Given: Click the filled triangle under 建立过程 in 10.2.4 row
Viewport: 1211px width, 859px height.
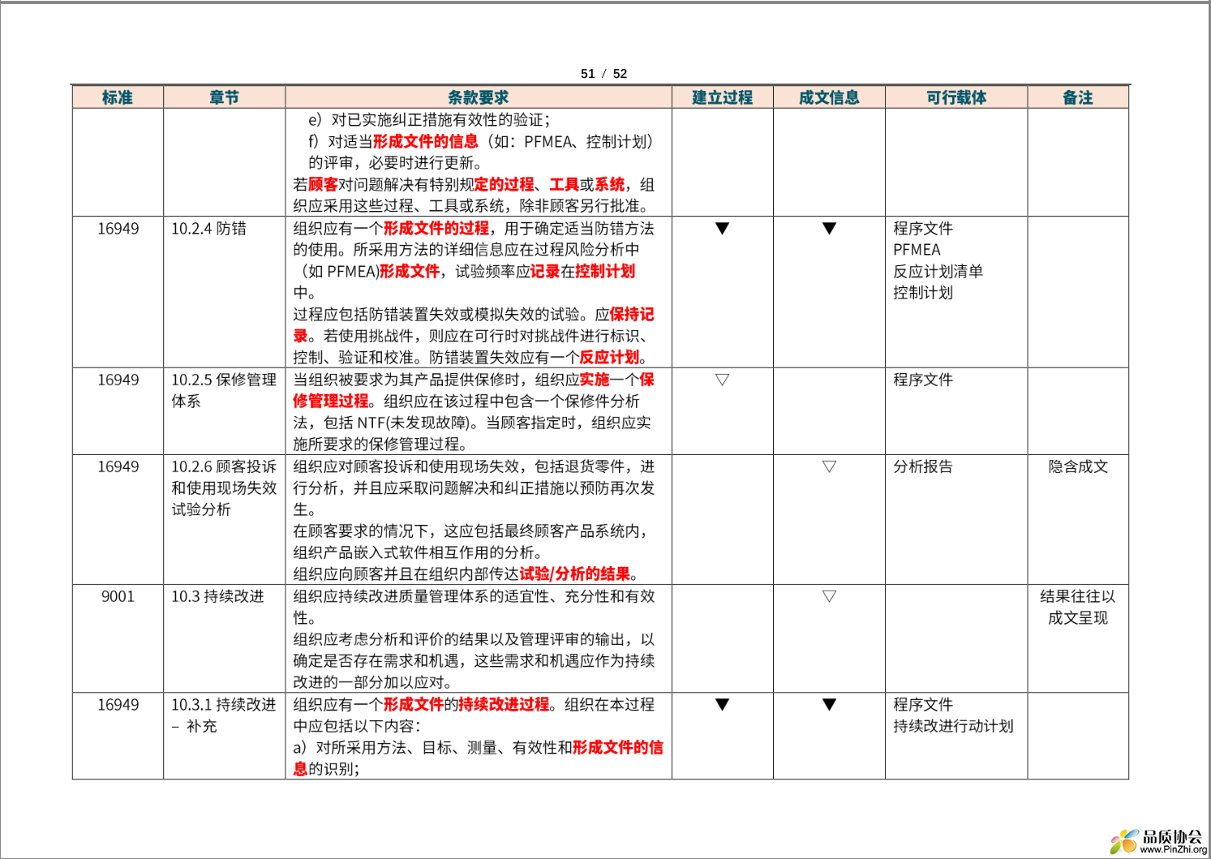Looking at the screenshot, I should click(x=722, y=229).
